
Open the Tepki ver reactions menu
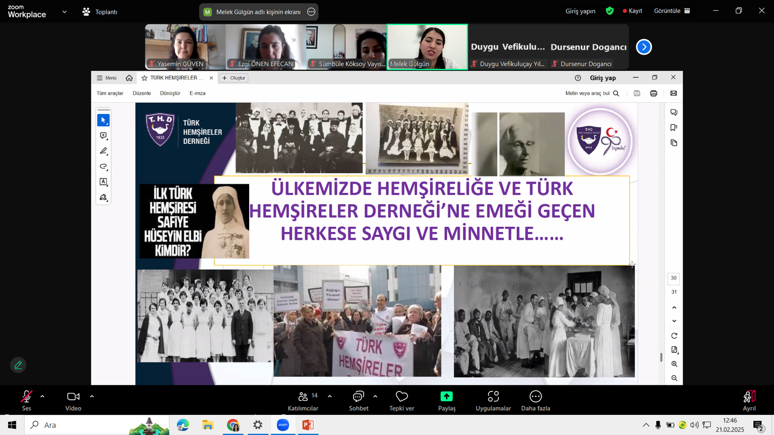pos(401,401)
